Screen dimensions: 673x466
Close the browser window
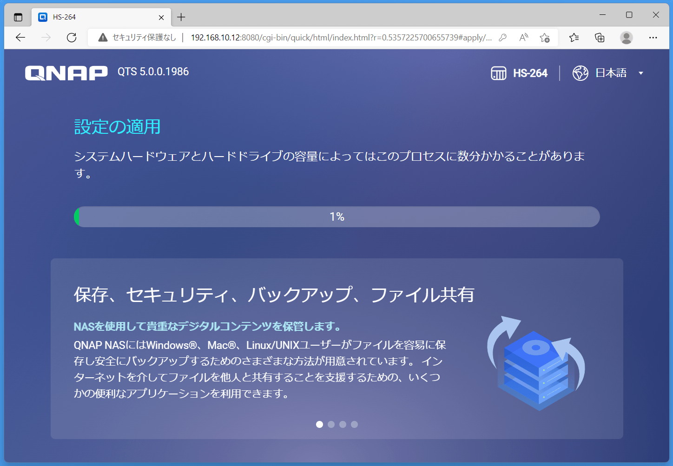click(656, 15)
